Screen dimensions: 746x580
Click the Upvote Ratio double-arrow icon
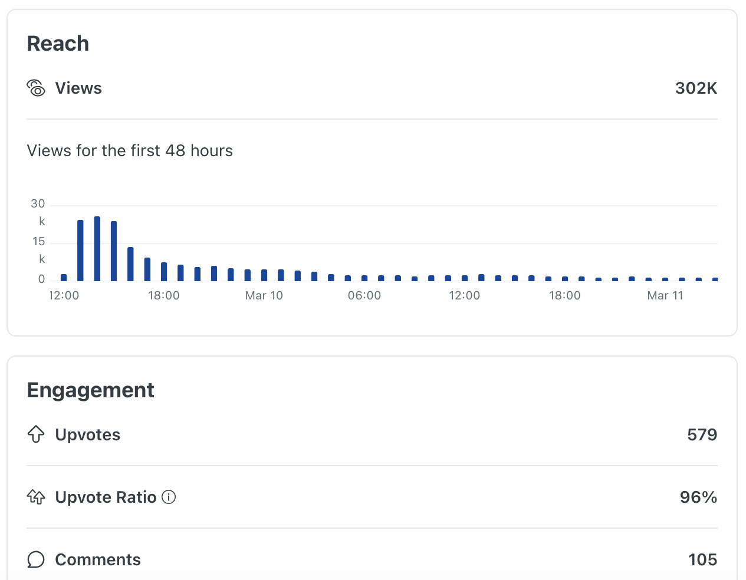[x=36, y=497]
